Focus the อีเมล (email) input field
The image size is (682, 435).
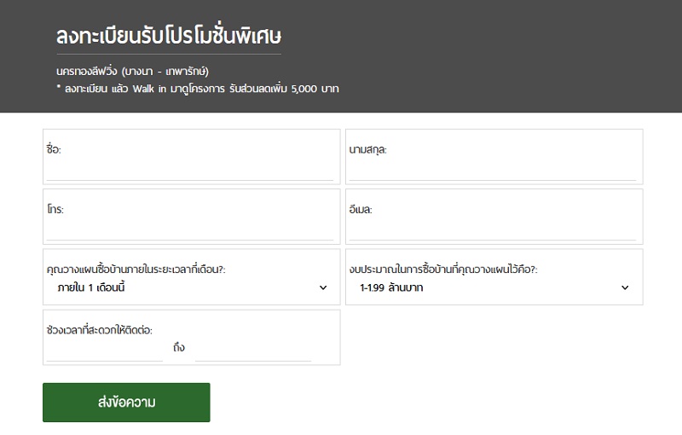coord(493,230)
